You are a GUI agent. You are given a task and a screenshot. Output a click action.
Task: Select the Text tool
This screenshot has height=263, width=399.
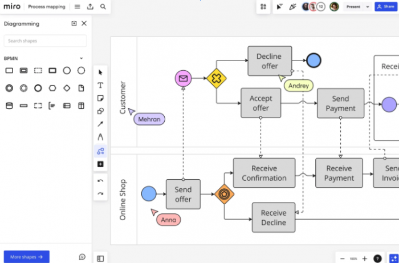(100, 86)
